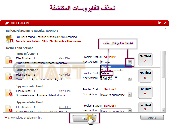
Task: Click infected file icon for Application.Nirsoft virus
Action: [9, 60]
